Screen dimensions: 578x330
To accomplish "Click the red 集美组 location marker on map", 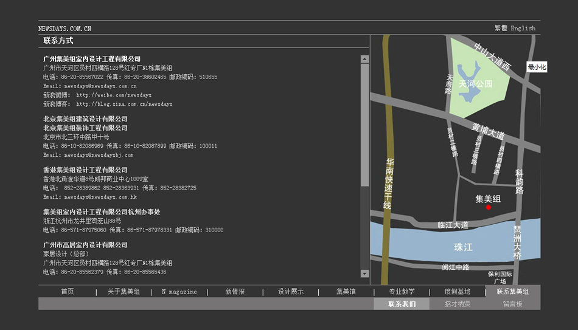I will tap(488, 208).
